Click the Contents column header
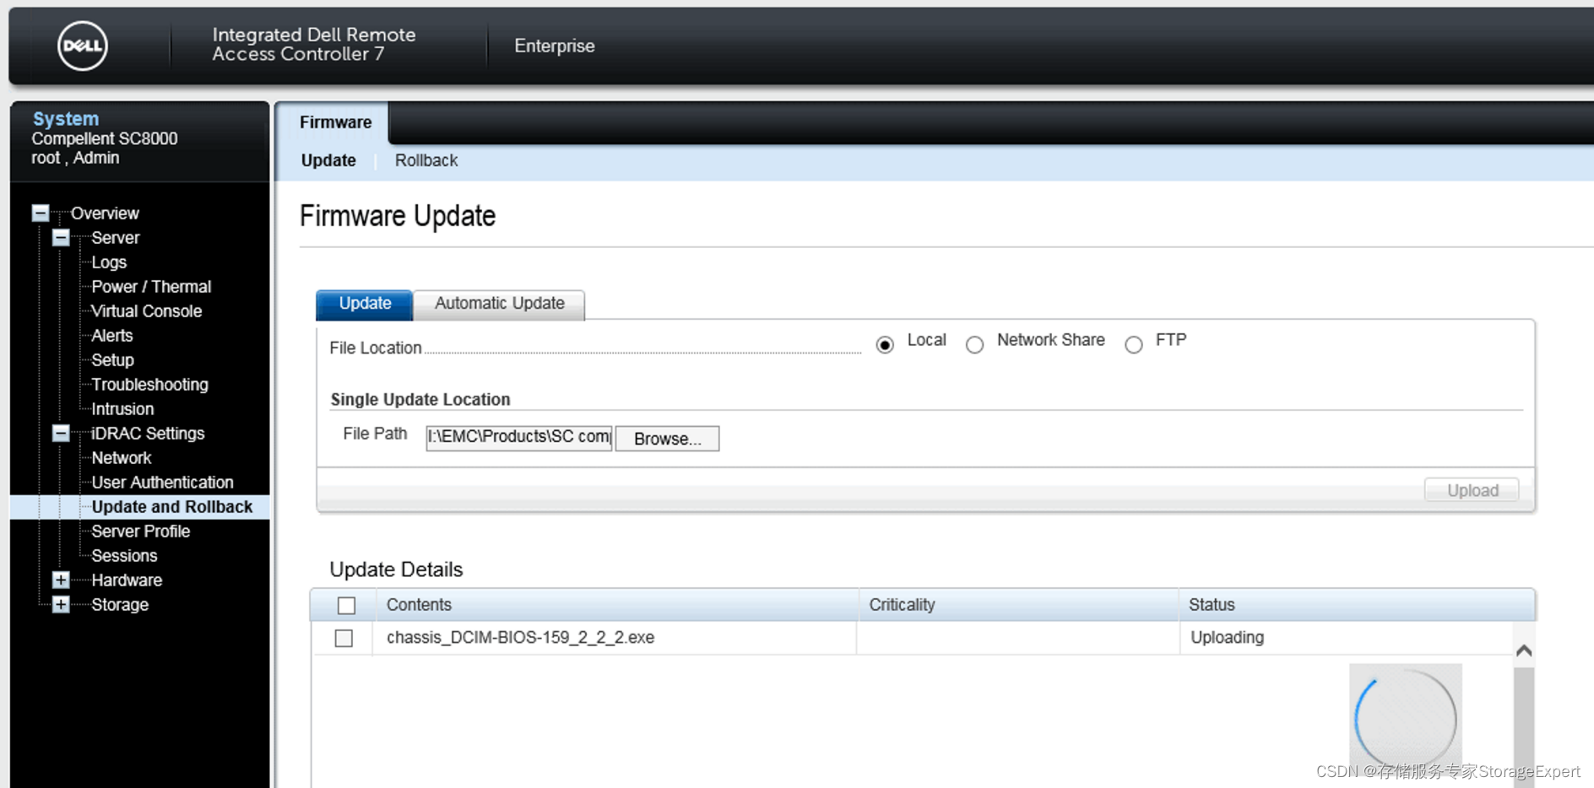This screenshot has width=1594, height=788. point(419,605)
